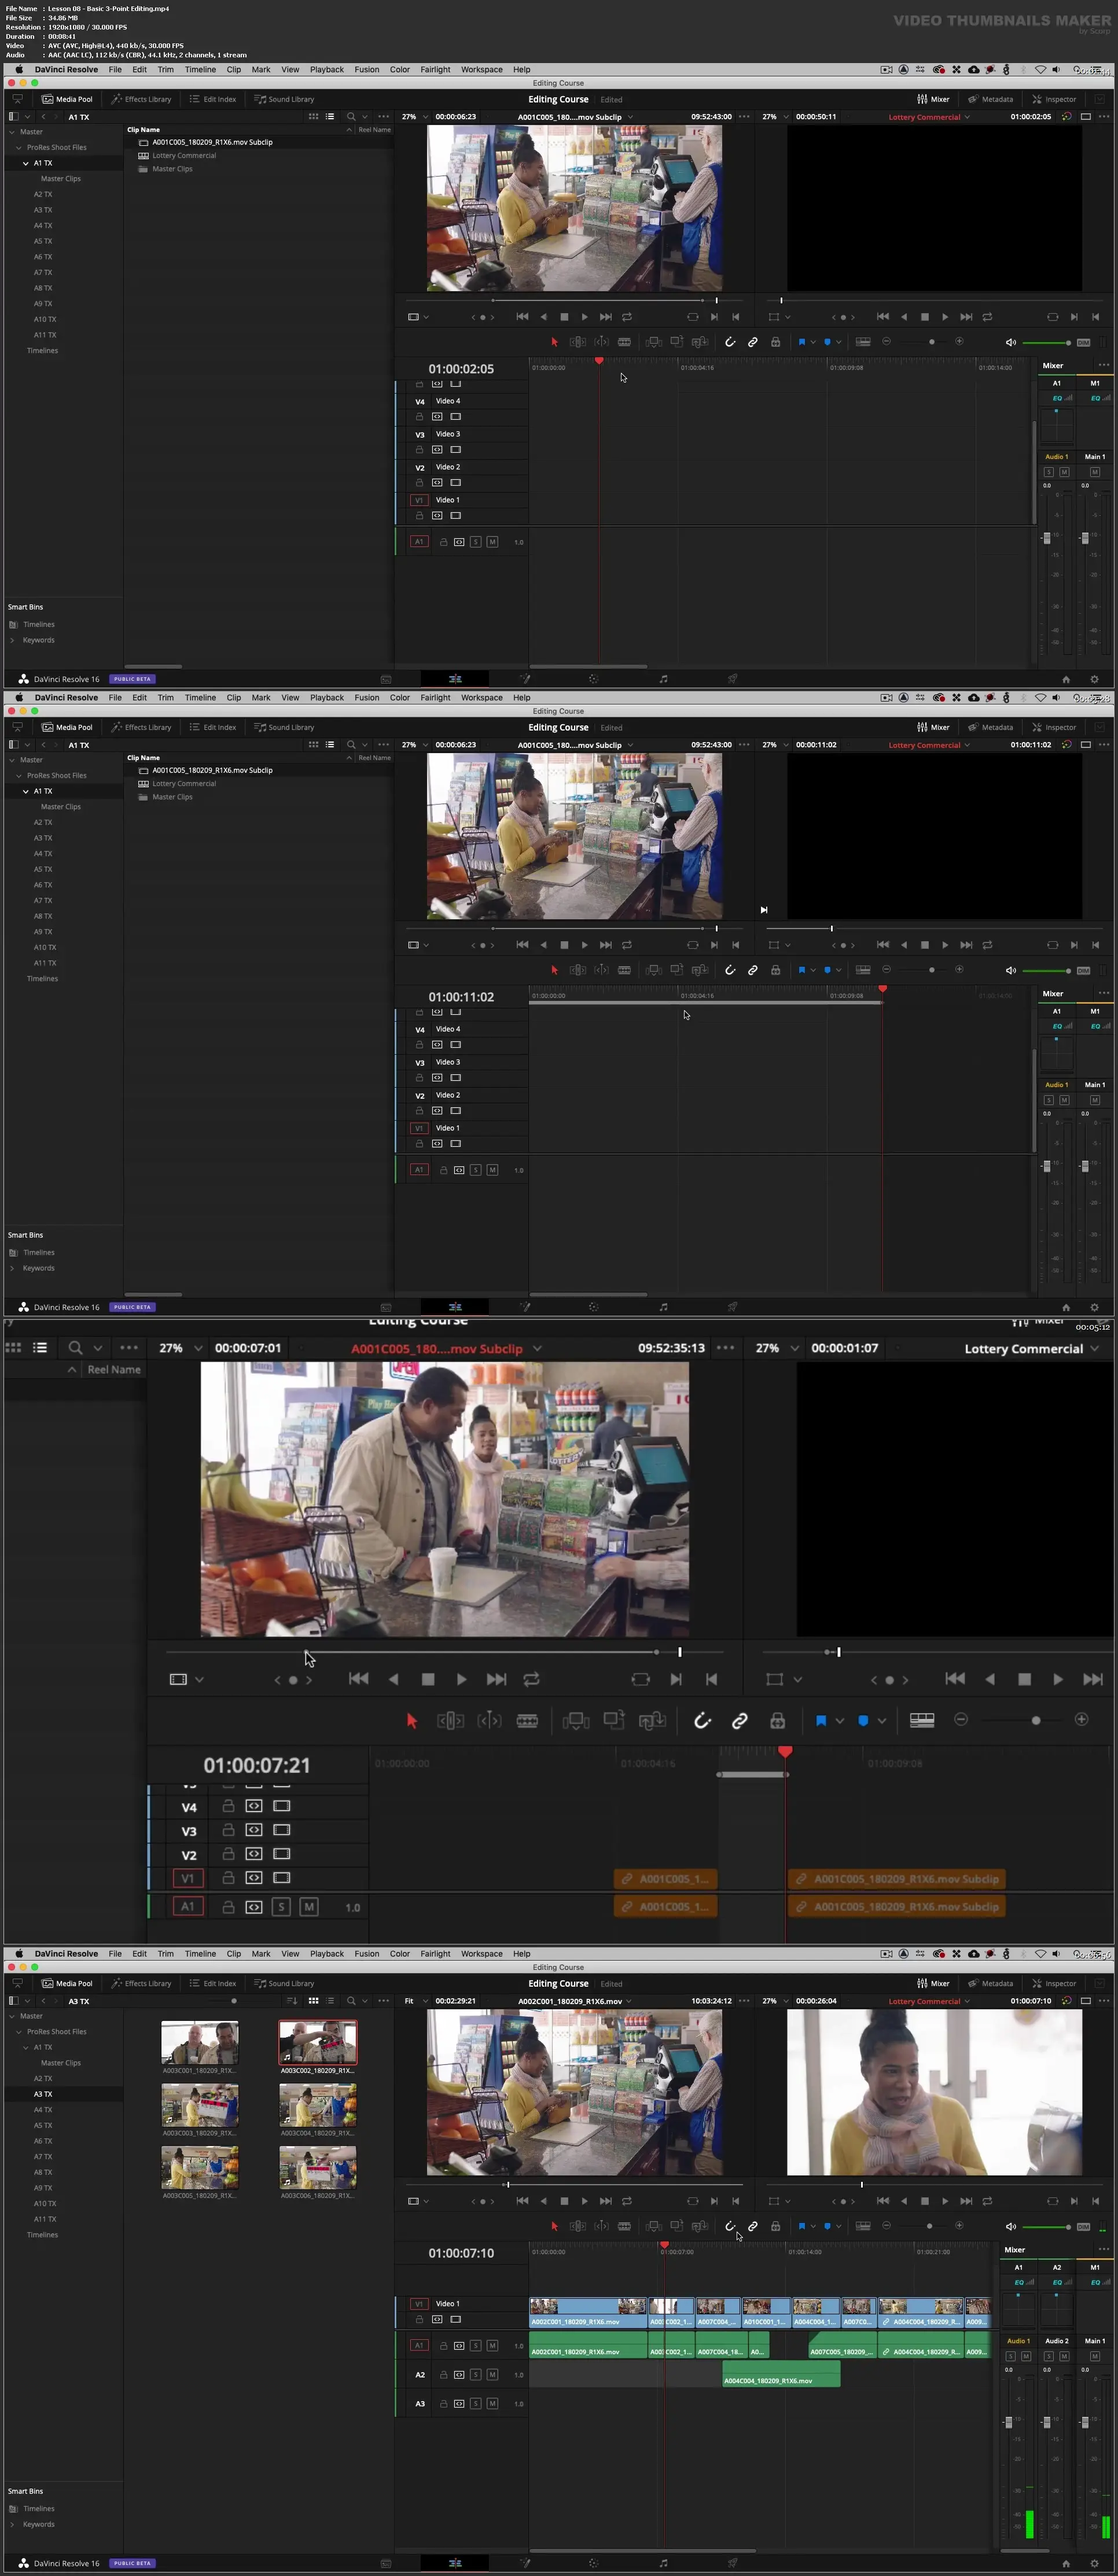Viewport: 1118px width, 2576px height.
Task: Click the Mark In icon under zoomed source viewer
Action: (676, 1679)
